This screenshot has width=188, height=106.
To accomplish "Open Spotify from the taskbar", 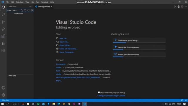I will [38, 104].
